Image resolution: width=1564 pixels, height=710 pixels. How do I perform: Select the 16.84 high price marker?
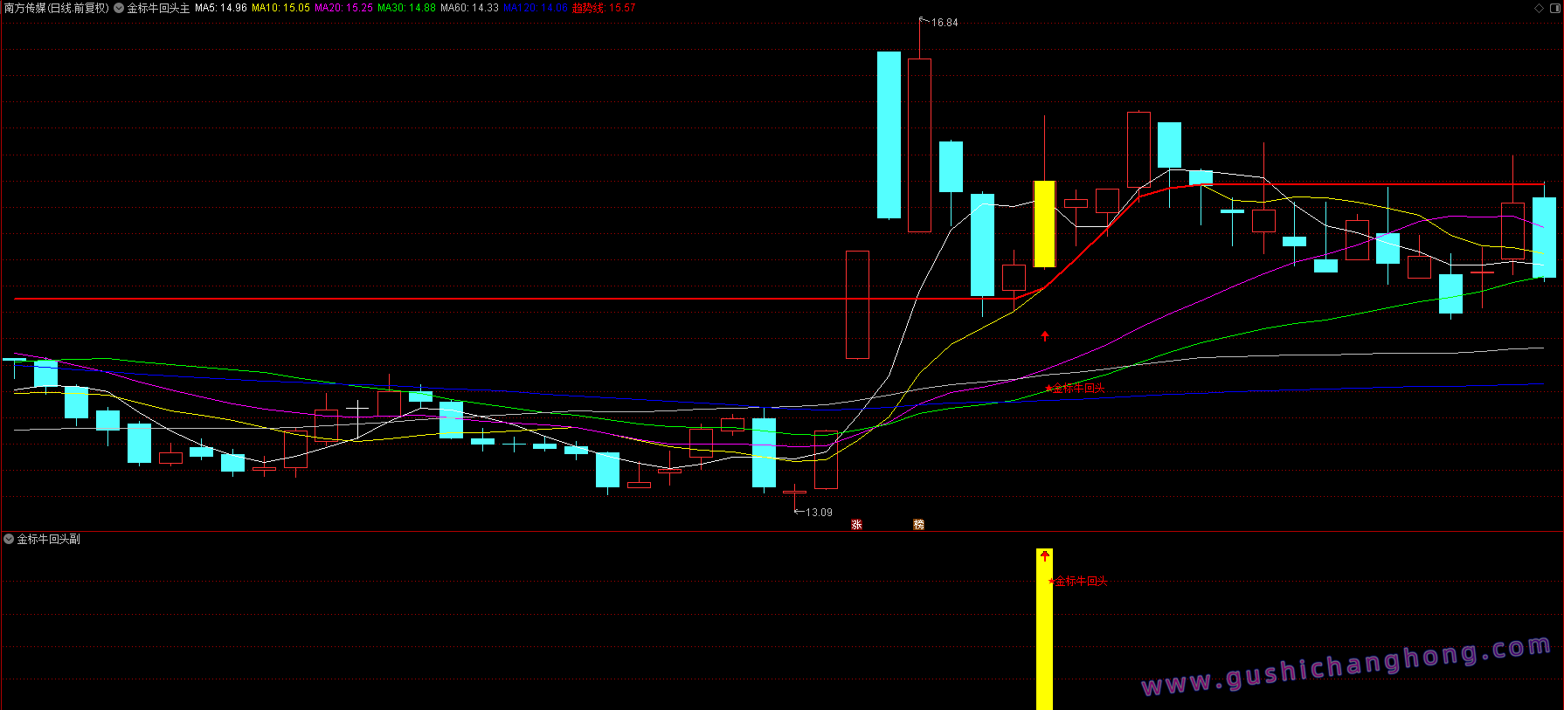click(x=944, y=23)
